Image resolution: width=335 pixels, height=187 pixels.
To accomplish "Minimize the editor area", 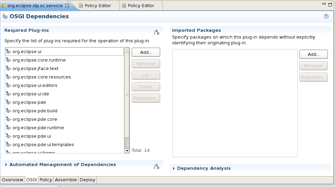I will [x=324, y=4].
